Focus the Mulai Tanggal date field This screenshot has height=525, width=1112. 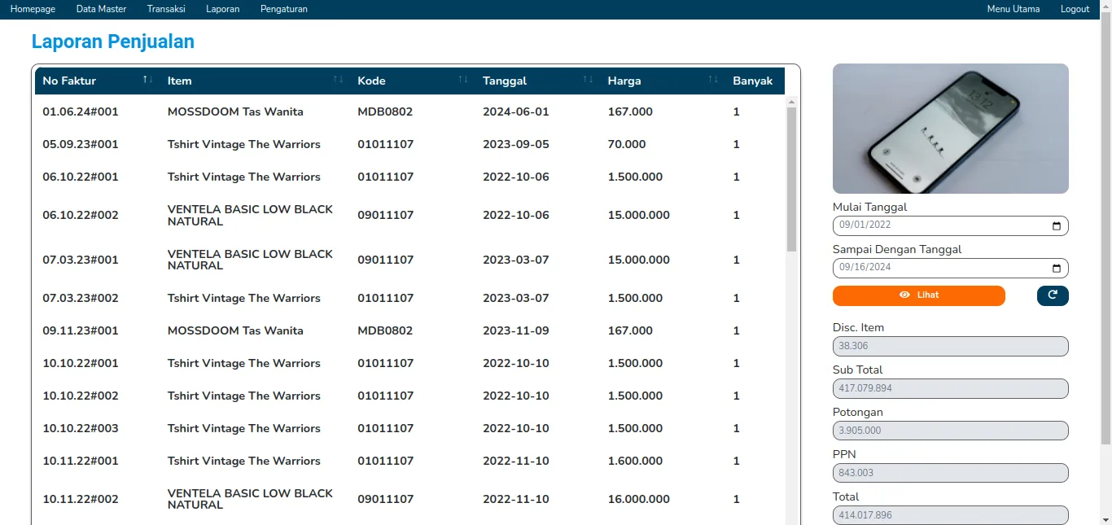tap(936, 225)
